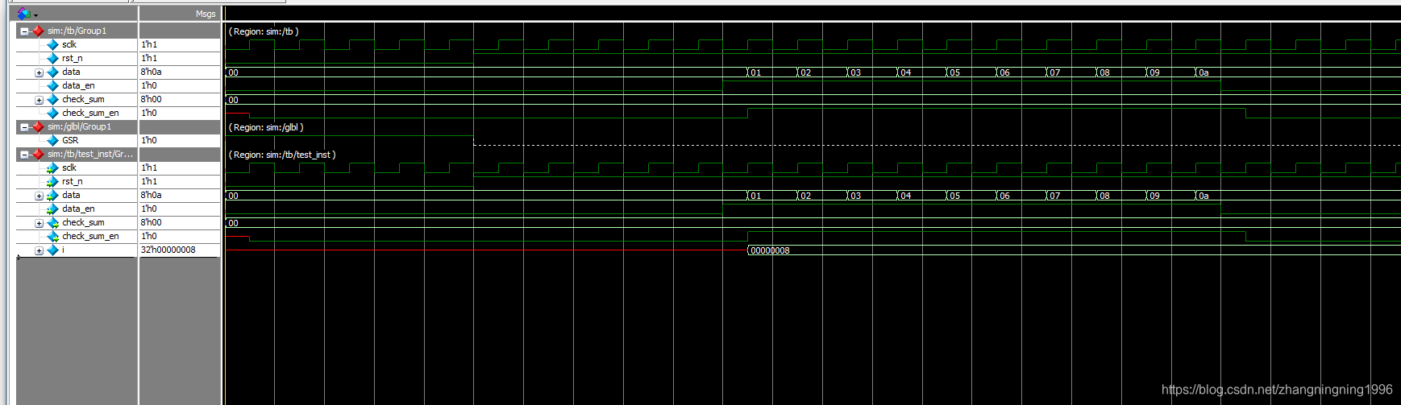Image resolution: width=1401 pixels, height=405 pixels.
Task: Select sclk signal name in test_inst group
Action: [x=69, y=168]
